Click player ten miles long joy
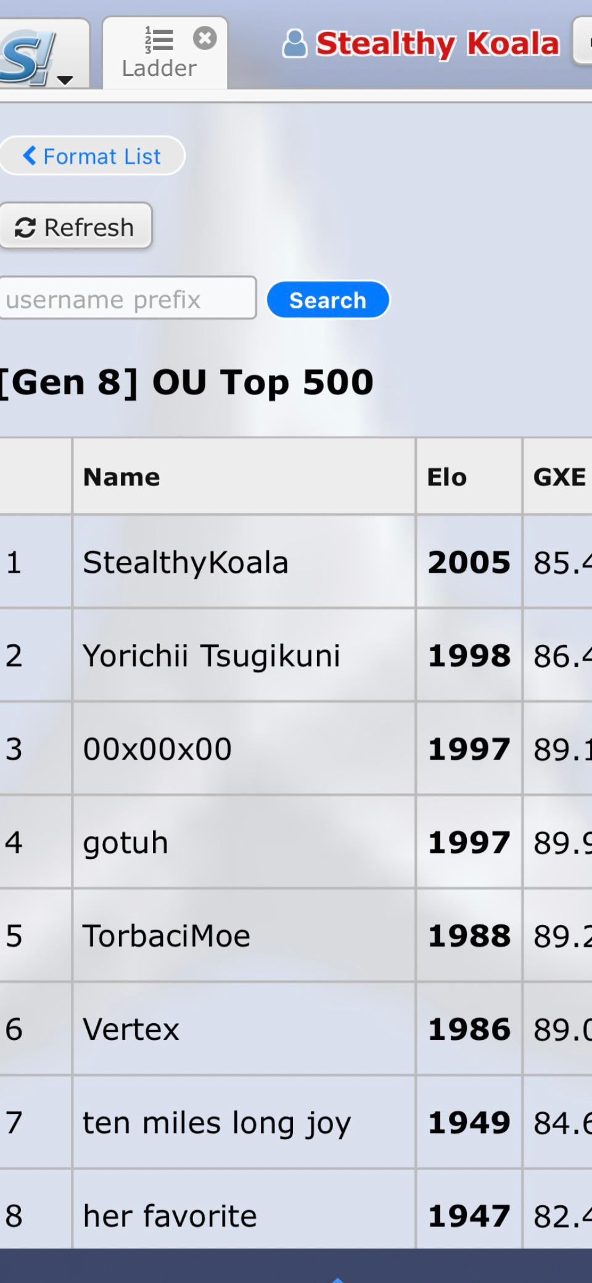592x1283 pixels. pyautogui.click(x=216, y=1123)
